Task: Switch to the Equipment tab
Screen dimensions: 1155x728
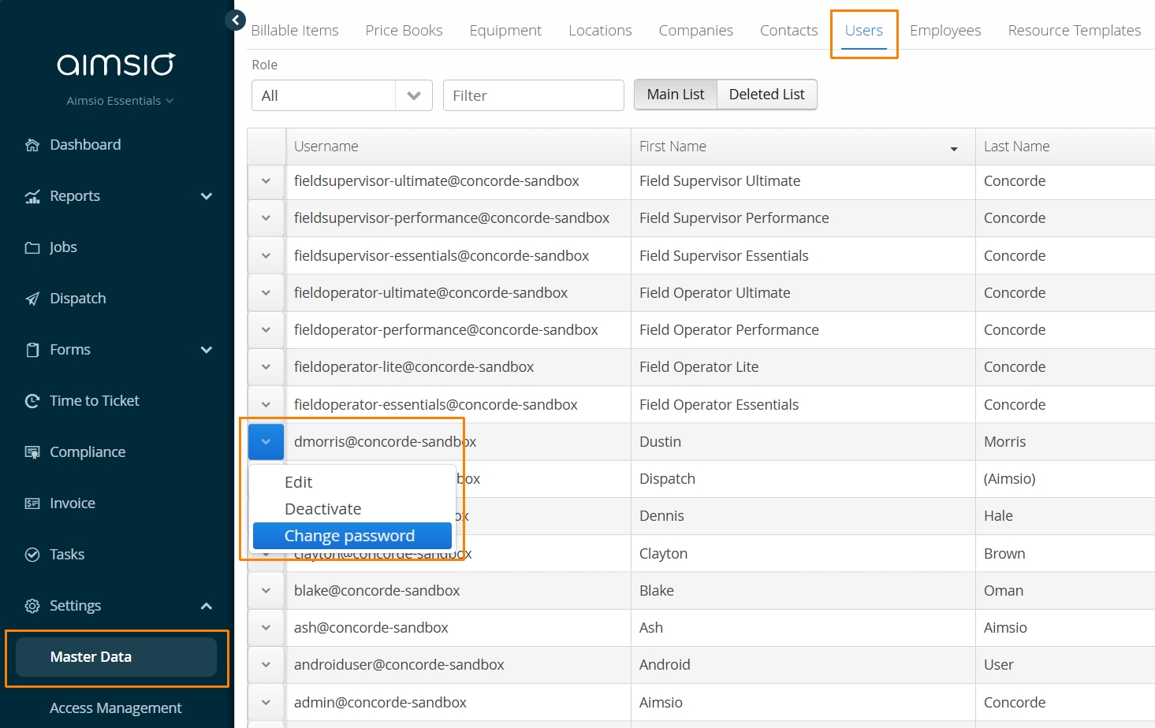Action: pos(505,30)
